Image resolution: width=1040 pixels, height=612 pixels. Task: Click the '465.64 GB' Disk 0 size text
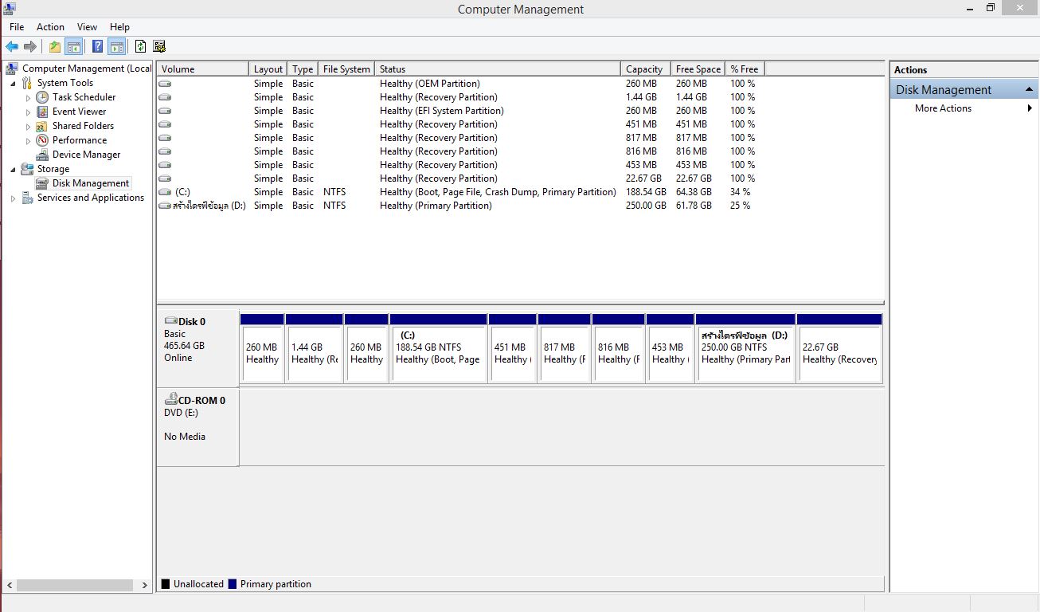pos(184,346)
